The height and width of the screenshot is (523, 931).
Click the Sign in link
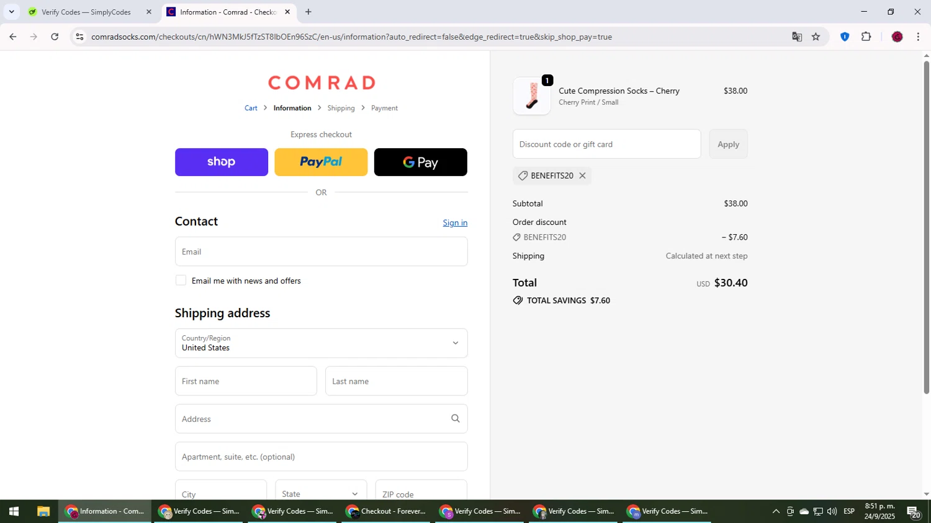(455, 223)
